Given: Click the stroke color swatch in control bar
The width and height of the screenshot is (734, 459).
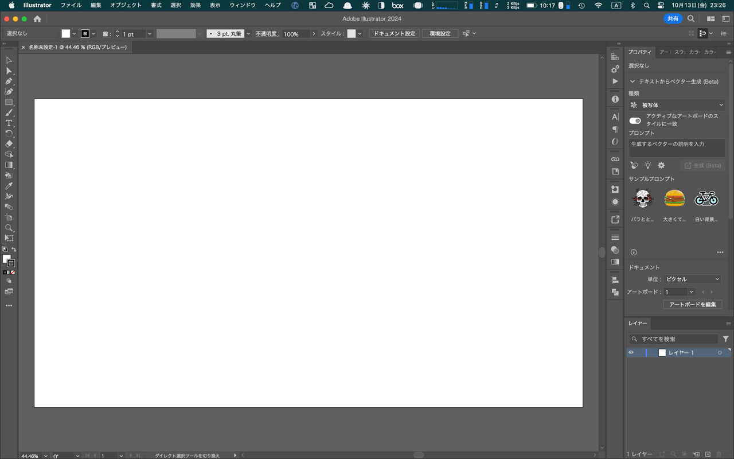Looking at the screenshot, I should [85, 34].
